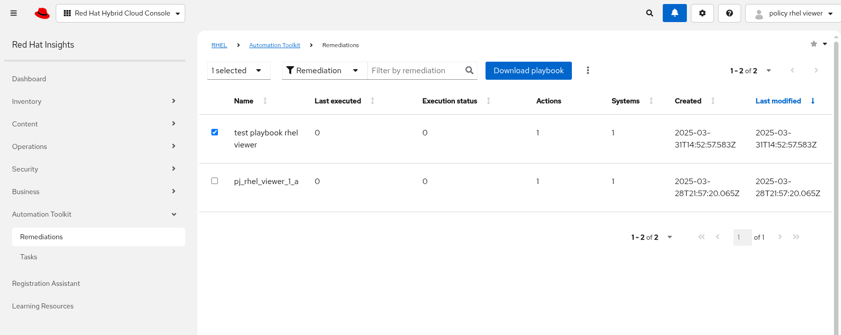
Task: Open the kebab actions menu
Action: (587, 71)
